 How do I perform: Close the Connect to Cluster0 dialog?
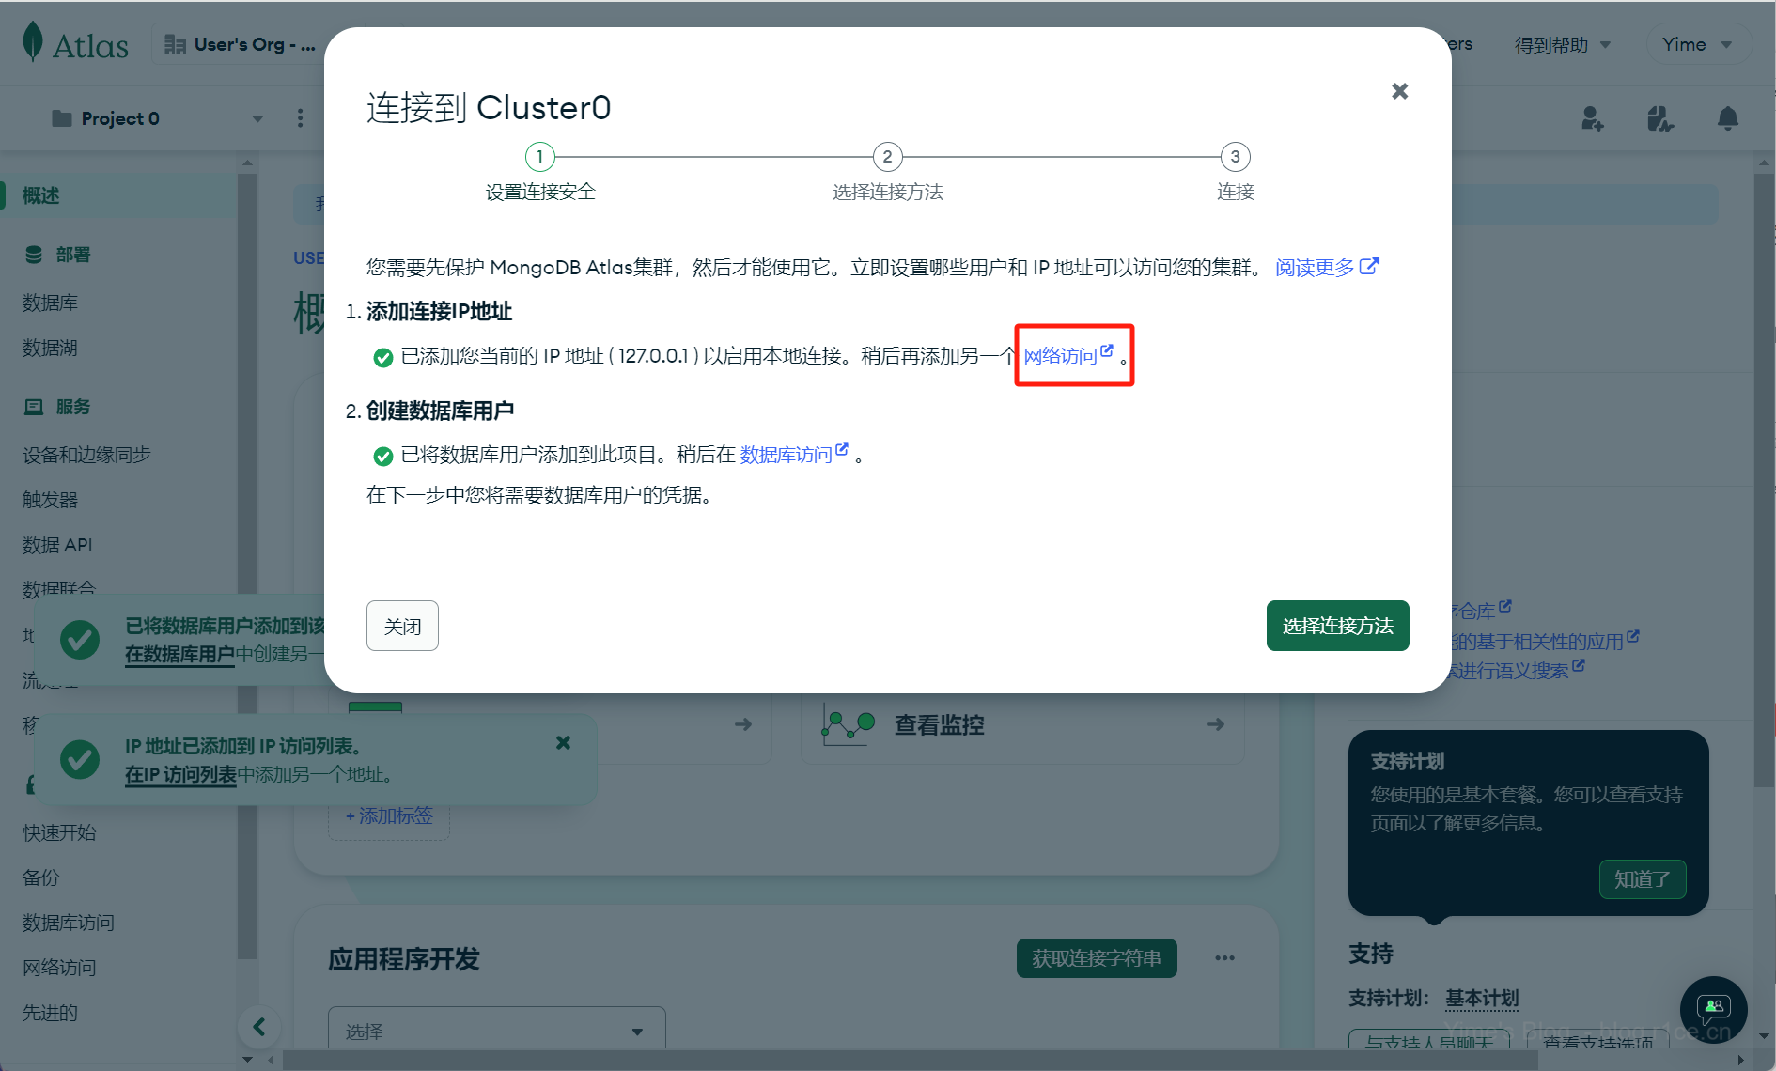point(1399,91)
